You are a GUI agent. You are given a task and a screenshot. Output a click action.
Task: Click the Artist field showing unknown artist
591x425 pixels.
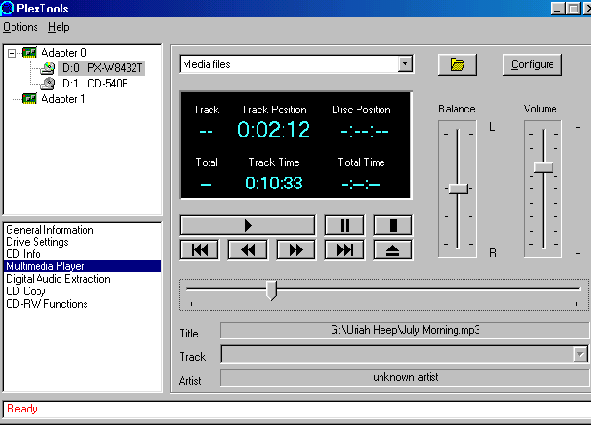tap(405, 378)
